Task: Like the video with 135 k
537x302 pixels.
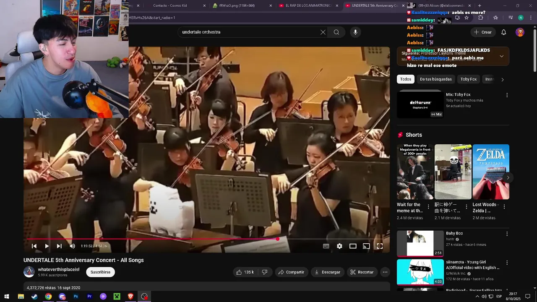Action: tap(245, 272)
